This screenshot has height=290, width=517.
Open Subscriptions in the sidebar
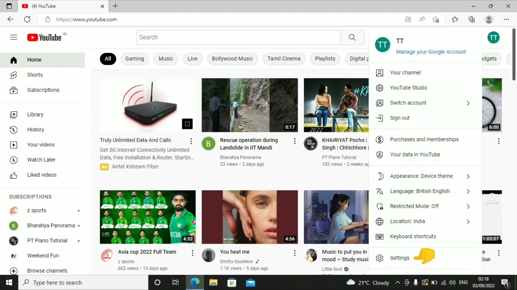42,90
